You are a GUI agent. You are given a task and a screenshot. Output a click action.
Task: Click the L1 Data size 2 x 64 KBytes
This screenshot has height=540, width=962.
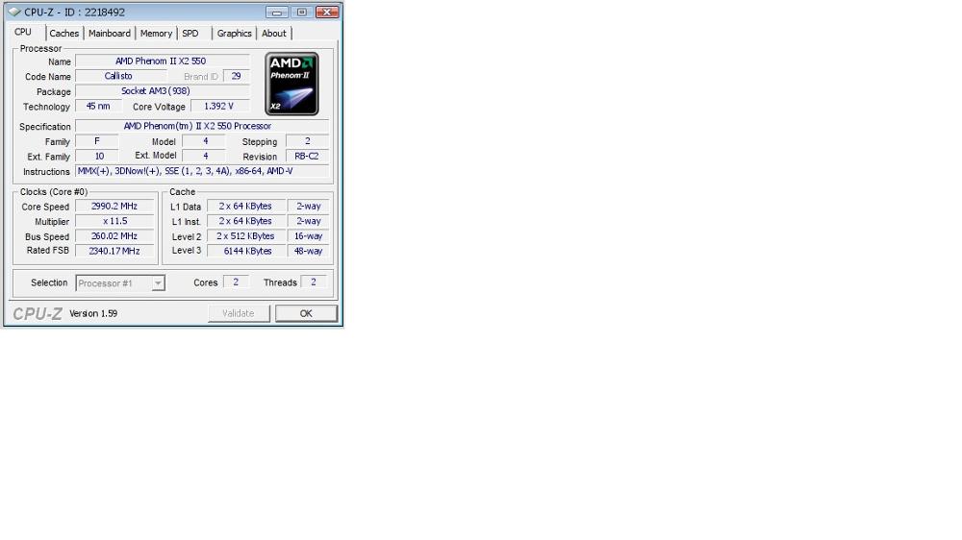pyautogui.click(x=246, y=206)
